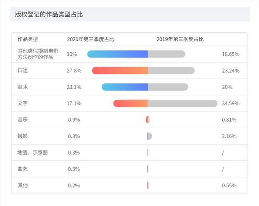
Task: Select the 27.8% value for 口述
Action: [74, 71]
